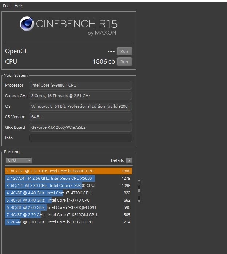This screenshot has width=227, height=254.
Task: Click the 1806 cb CPU score
Action: tap(104, 61)
